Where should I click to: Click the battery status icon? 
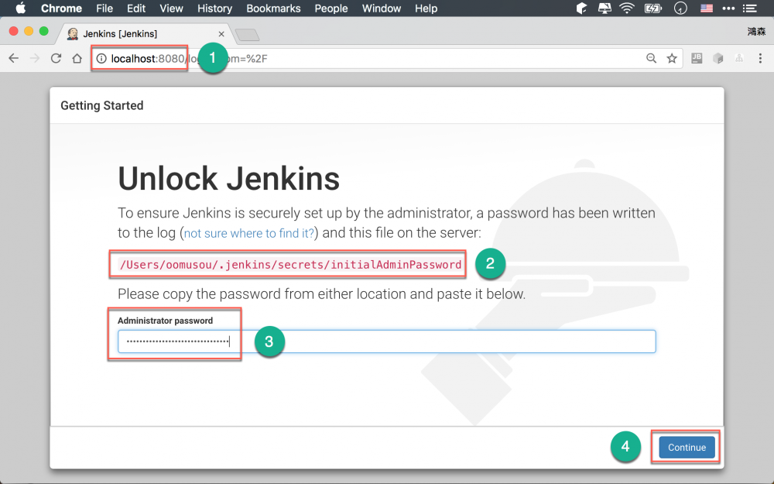pos(652,9)
